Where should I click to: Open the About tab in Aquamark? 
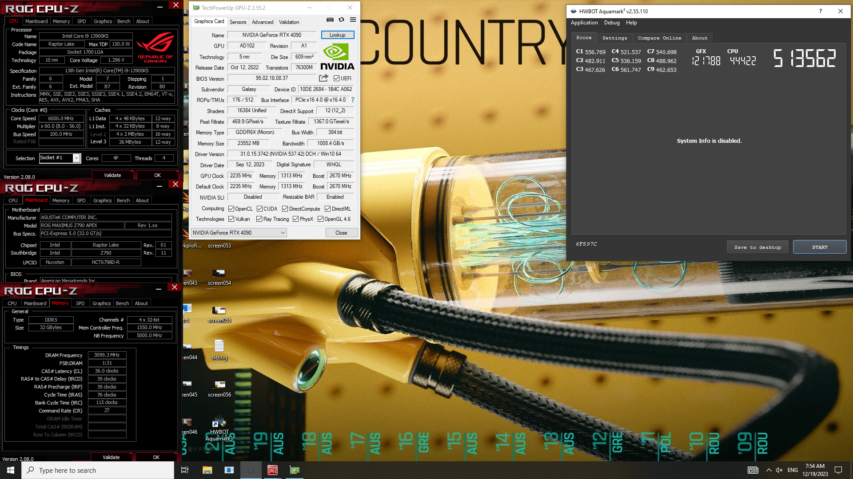[x=699, y=38]
